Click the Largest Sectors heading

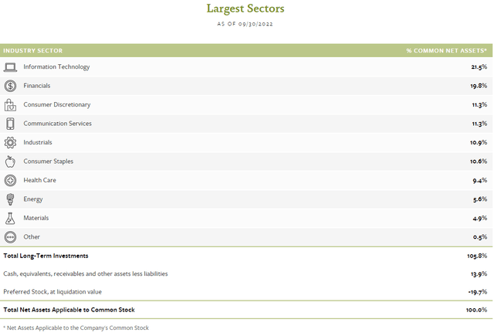245,8
